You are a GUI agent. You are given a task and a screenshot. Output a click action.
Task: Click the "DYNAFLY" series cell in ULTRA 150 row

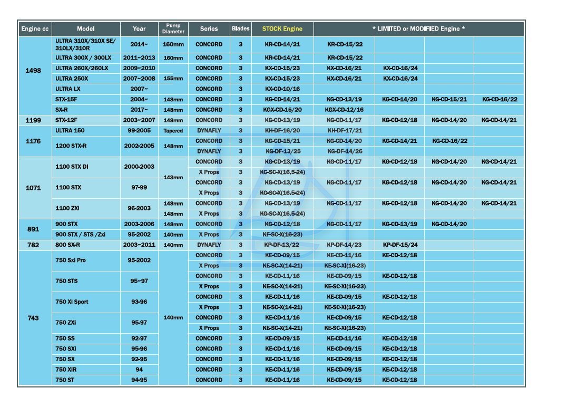[209, 131]
